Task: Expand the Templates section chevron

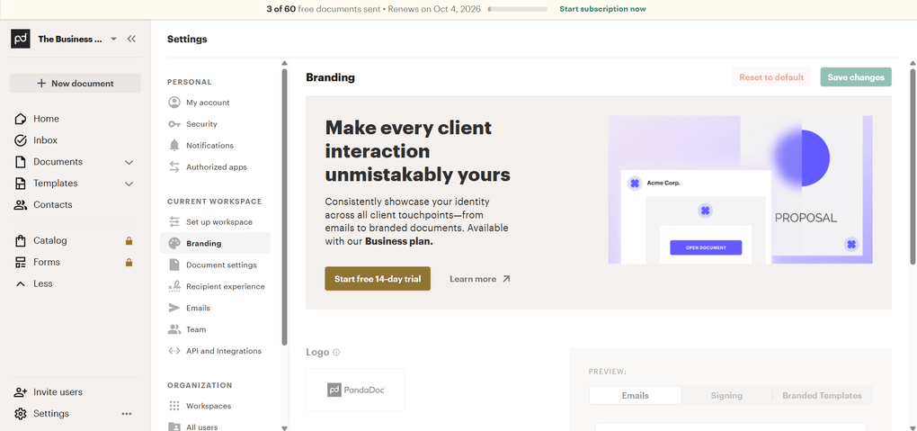Action: (129, 184)
